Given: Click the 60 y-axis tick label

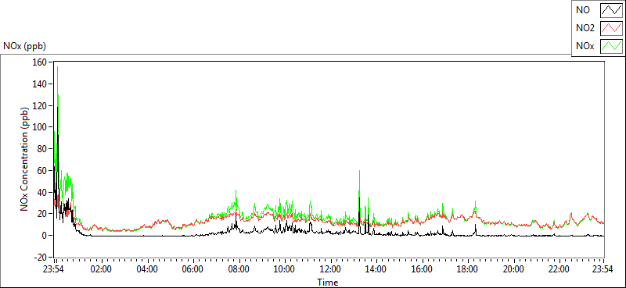Looking at the screenshot, I should pyautogui.click(x=43, y=170).
